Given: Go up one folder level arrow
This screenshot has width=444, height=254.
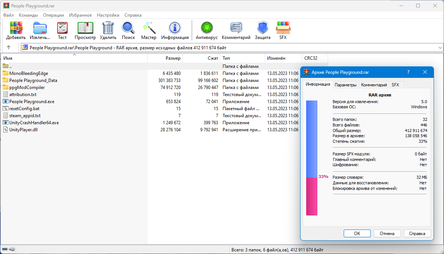Looking at the screenshot, I should point(9,47).
